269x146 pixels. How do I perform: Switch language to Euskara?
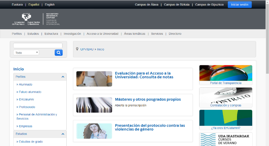[x=17, y=5]
